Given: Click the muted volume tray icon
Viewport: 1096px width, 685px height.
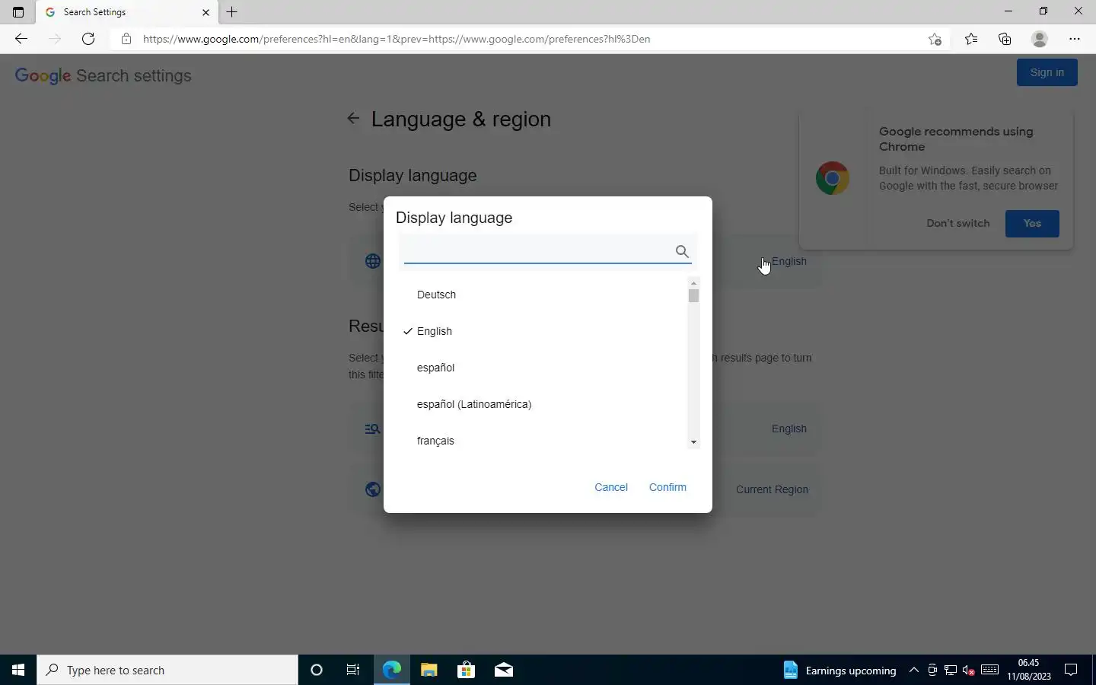Looking at the screenshot, I should click(969, 670).
